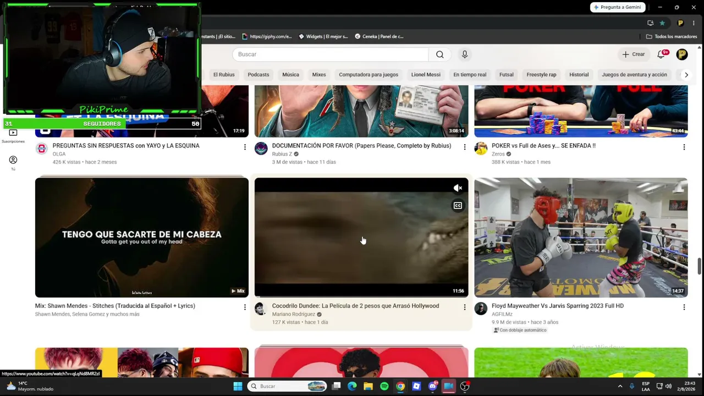This screenshot has height=396, width=704.
Task: Show more category chips with the right arrow
Action: pos(686,75)
